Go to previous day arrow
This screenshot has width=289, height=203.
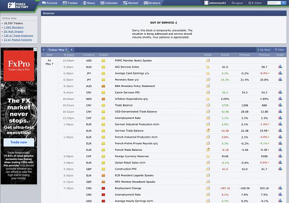[43, 49]
